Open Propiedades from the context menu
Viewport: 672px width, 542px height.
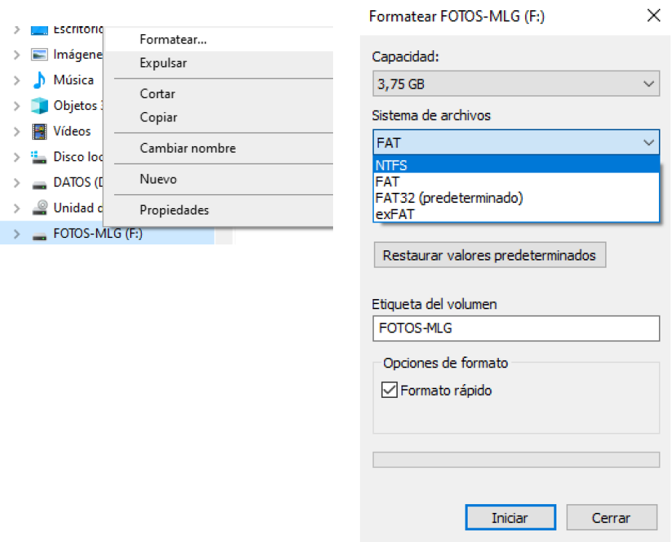click(175, 210)
